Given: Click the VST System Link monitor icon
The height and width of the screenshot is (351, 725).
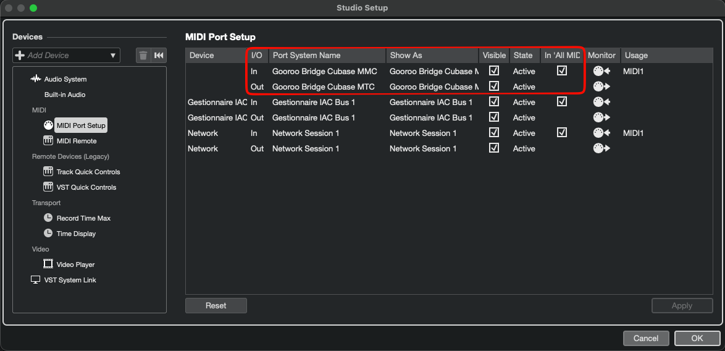Looking at the screenshot, I should pos(36,280).
